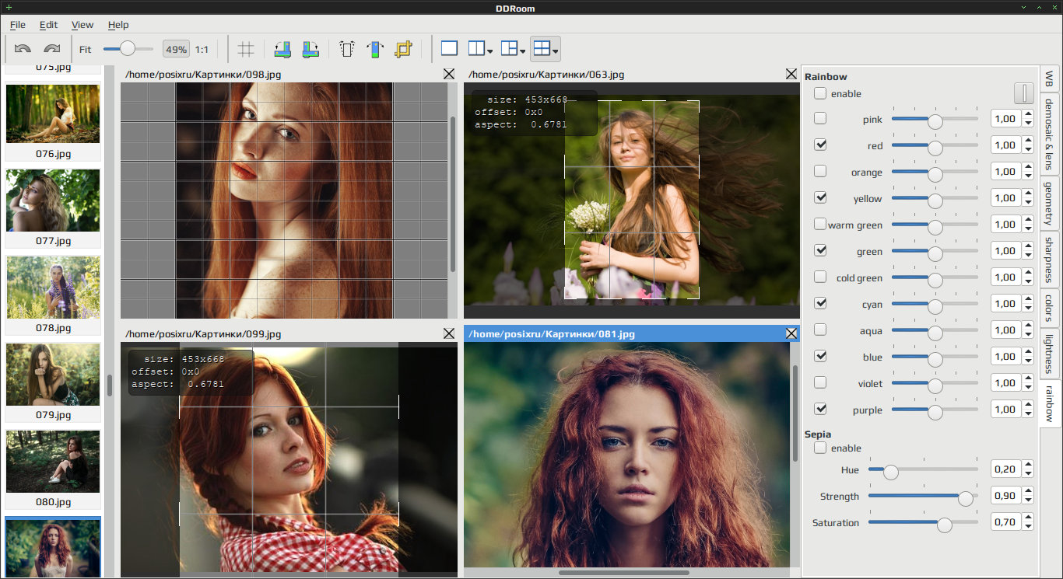This screenshot has width=1063, height=579.
Task: Open the Help menu
Action: click(118, 25)
